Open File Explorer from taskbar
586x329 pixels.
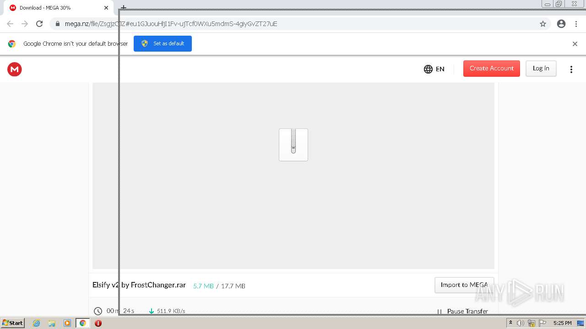tap(52, 323)
